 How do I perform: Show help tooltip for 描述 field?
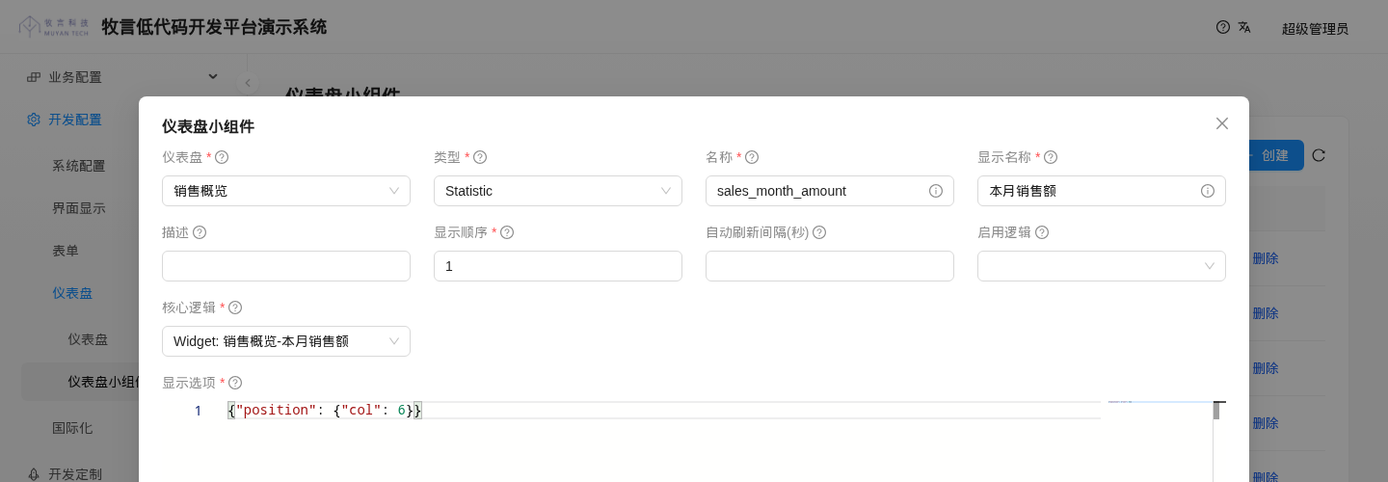click(200, 232)
